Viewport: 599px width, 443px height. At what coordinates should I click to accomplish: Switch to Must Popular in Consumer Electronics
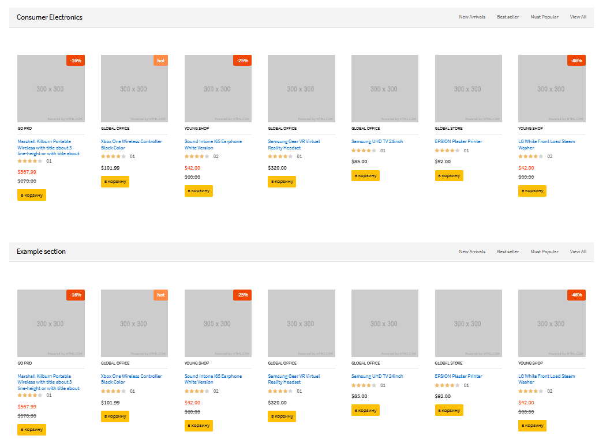click(x=544, y=17)
